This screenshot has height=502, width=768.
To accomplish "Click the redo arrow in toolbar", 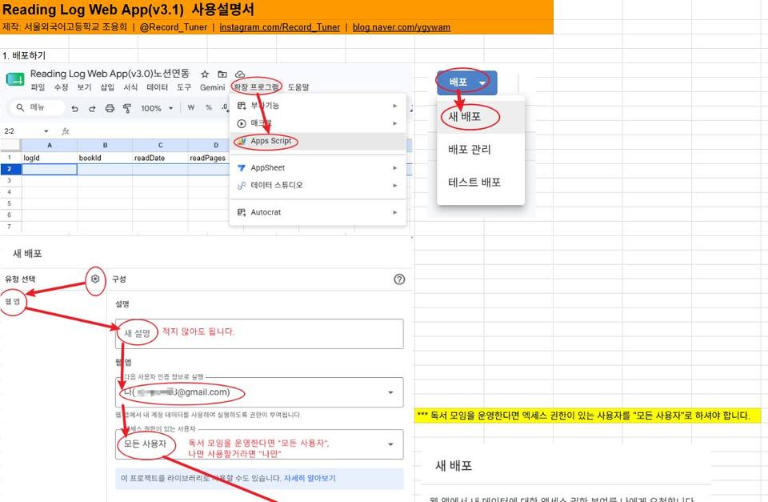I will [92, 108].
